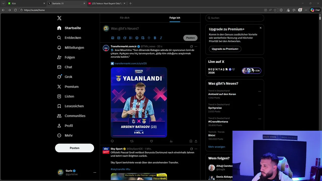Open Startseite home in sidebar

coord(69,28)
